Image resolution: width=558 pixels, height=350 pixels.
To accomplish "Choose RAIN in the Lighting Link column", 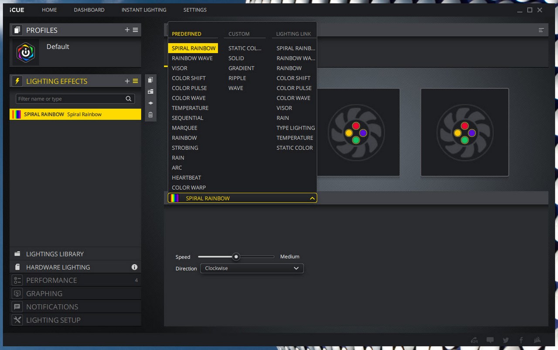I will pos(283,118).
